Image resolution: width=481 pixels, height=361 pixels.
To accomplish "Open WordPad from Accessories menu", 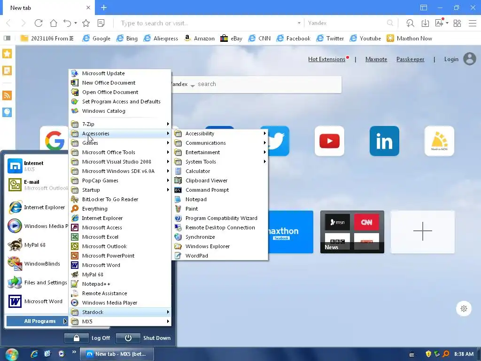I will 220,256.
